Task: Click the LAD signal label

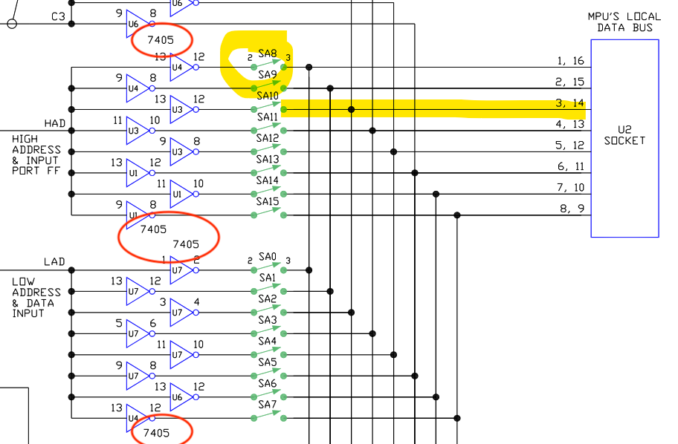Action: coord(54,262)
